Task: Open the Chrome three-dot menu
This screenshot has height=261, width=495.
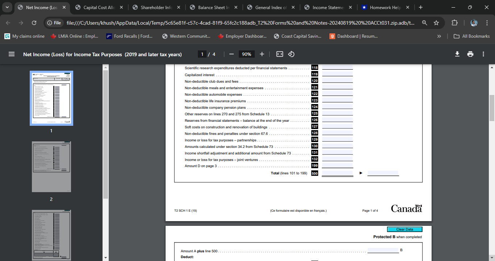Action: (487, 23)
